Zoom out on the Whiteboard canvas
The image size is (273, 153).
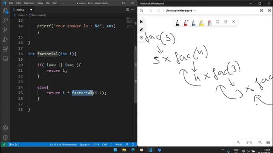tap(238, 142)
